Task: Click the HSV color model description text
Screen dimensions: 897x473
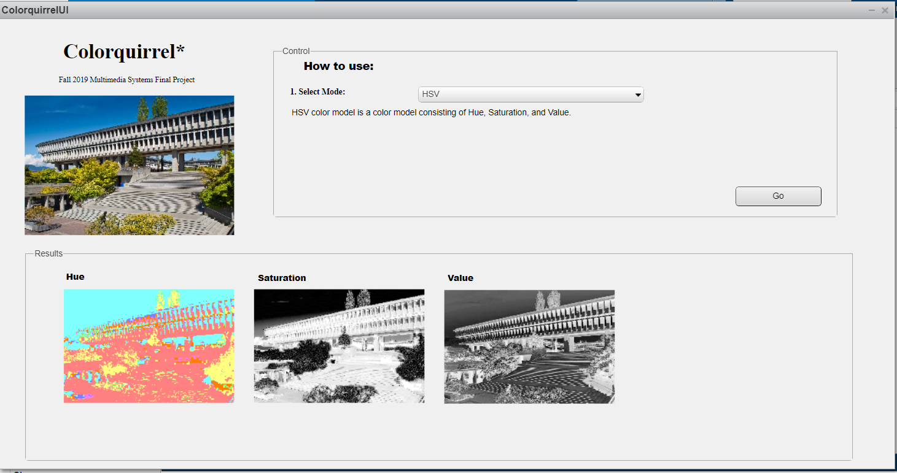Action: click(432, 113)
